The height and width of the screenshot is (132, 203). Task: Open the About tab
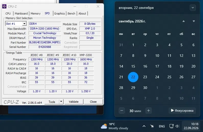pos(82,14)
